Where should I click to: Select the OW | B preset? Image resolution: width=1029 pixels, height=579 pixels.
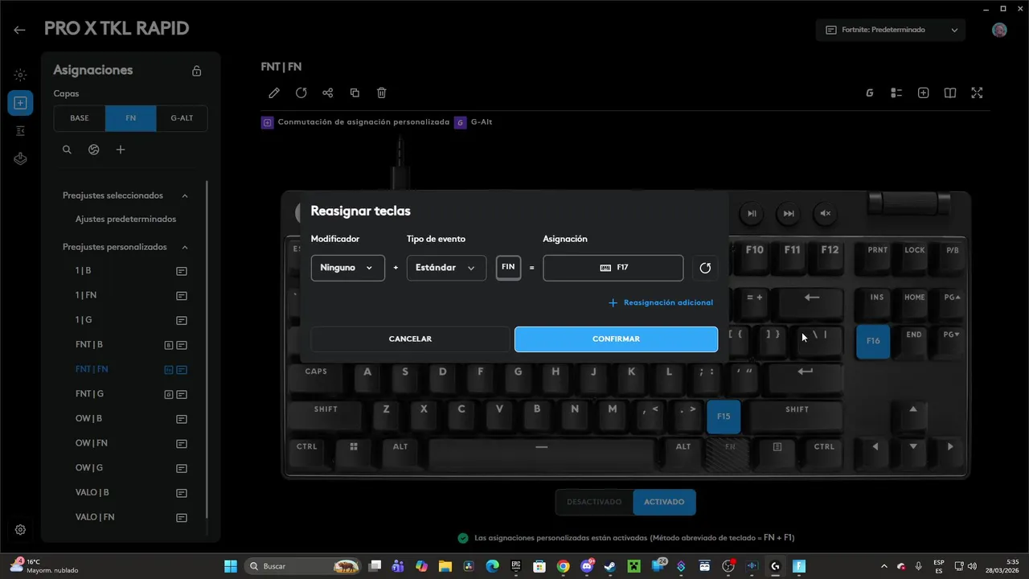pyautogui.click(x=88, y=419)
